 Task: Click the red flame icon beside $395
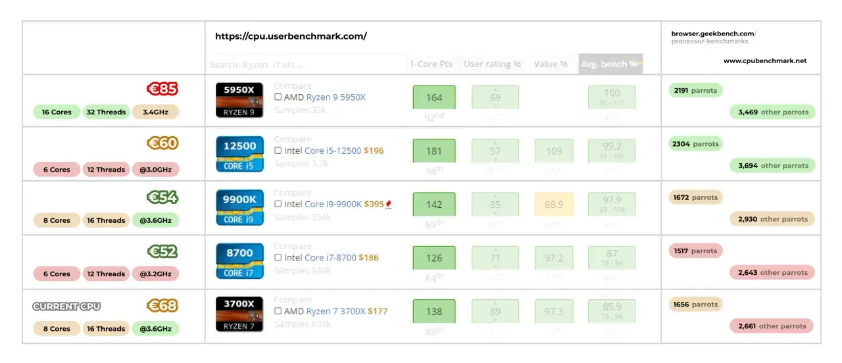click(389, 204)
